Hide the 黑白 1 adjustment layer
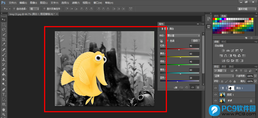This screenshot has height=118, width=258. [215, 88]
